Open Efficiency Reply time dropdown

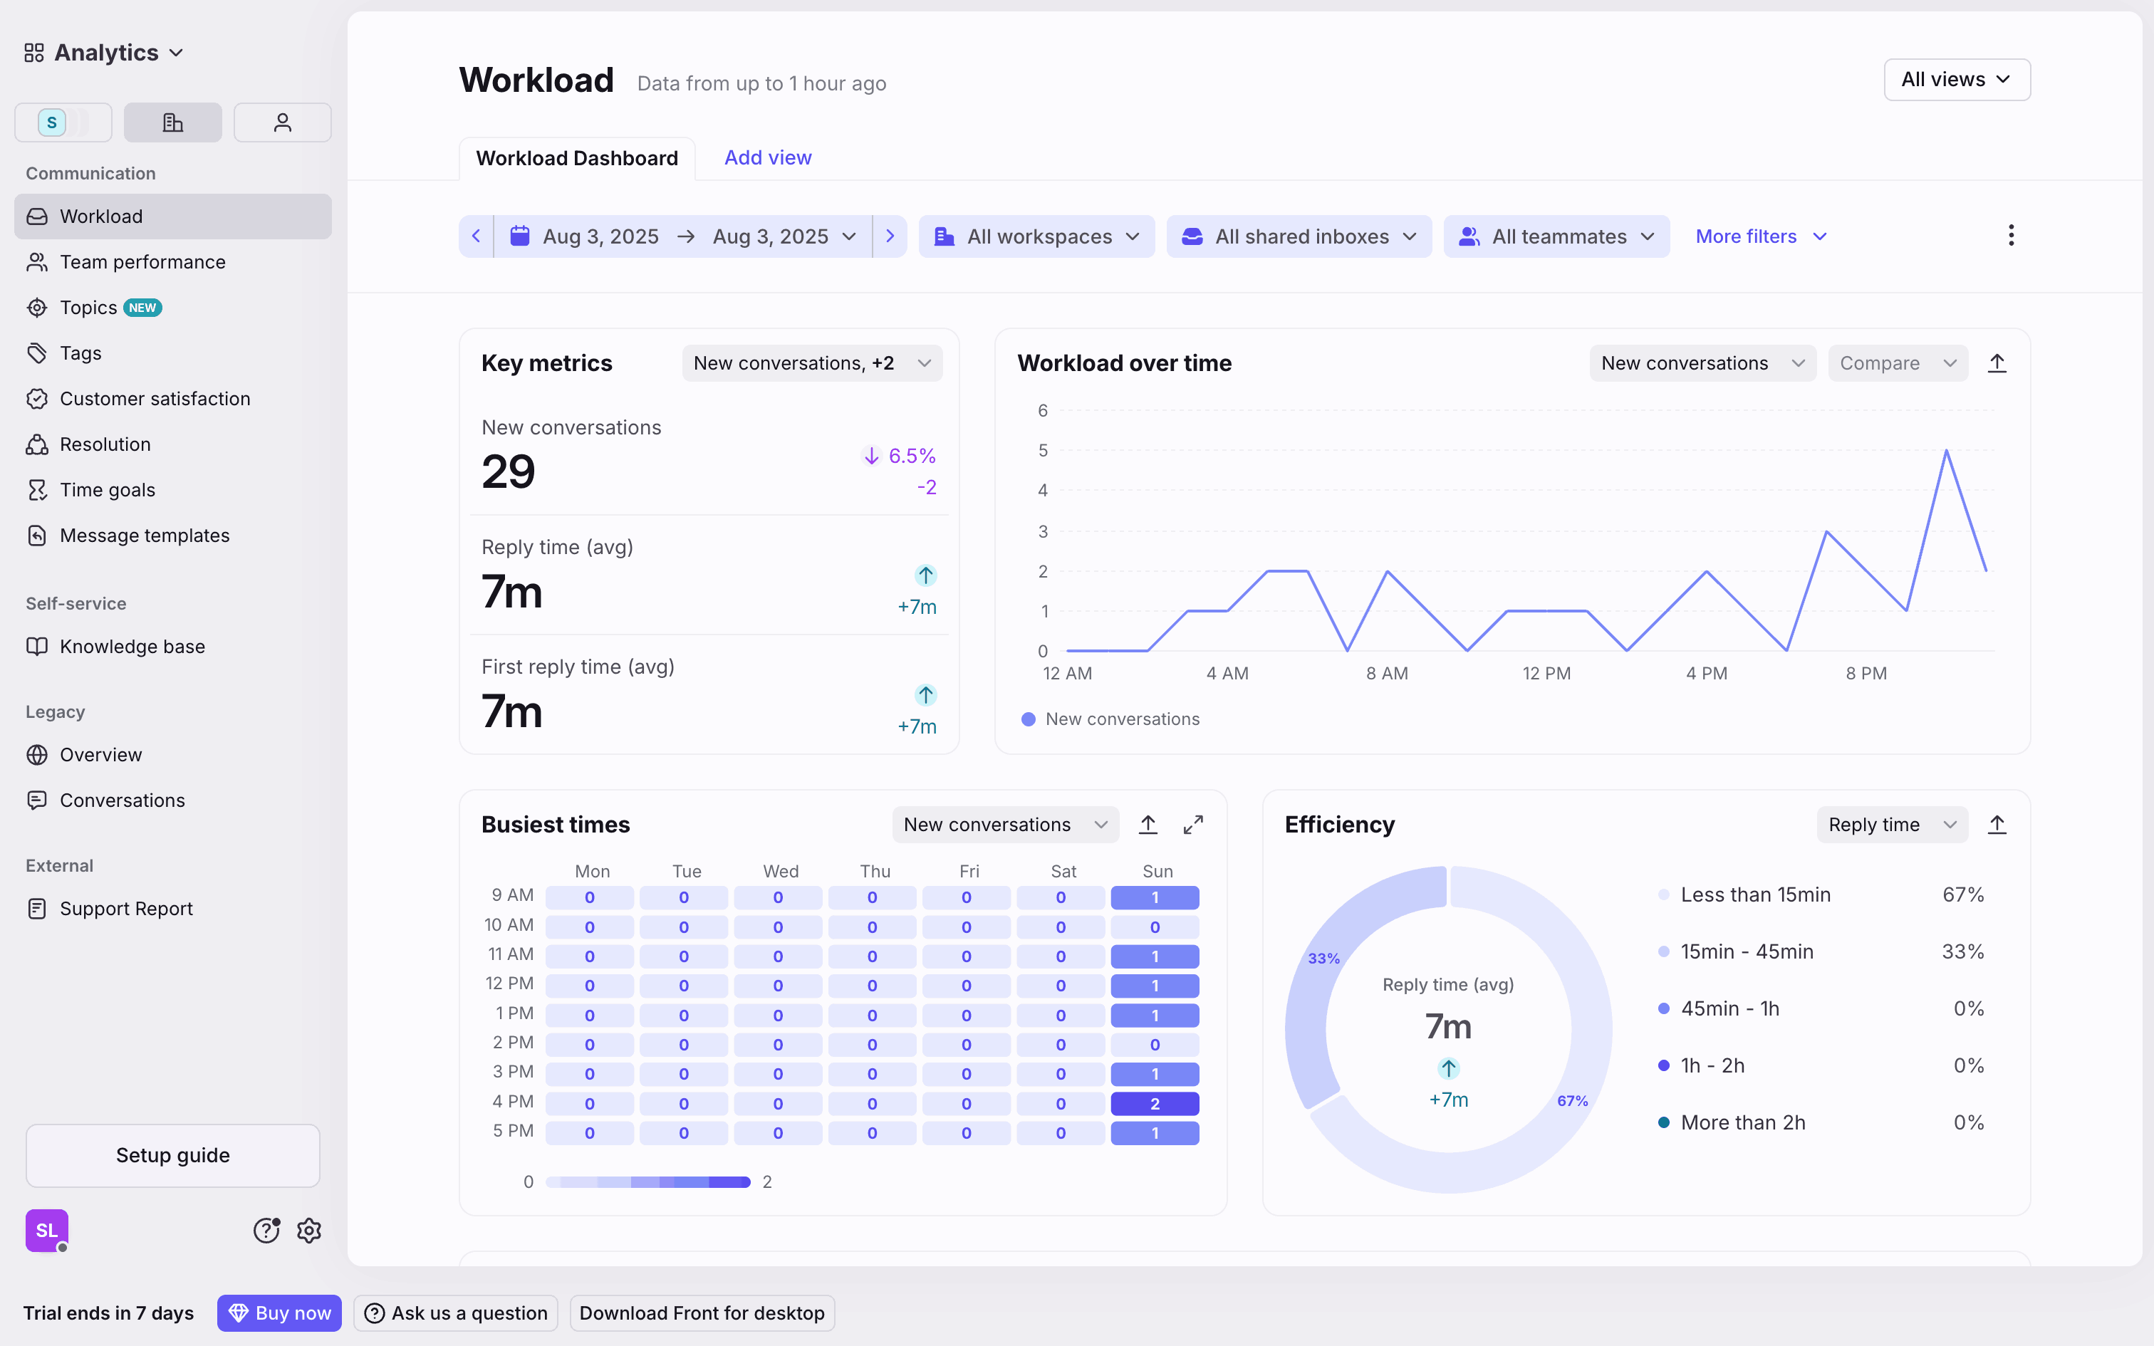pyautogui.click(x=1891, y=825)
